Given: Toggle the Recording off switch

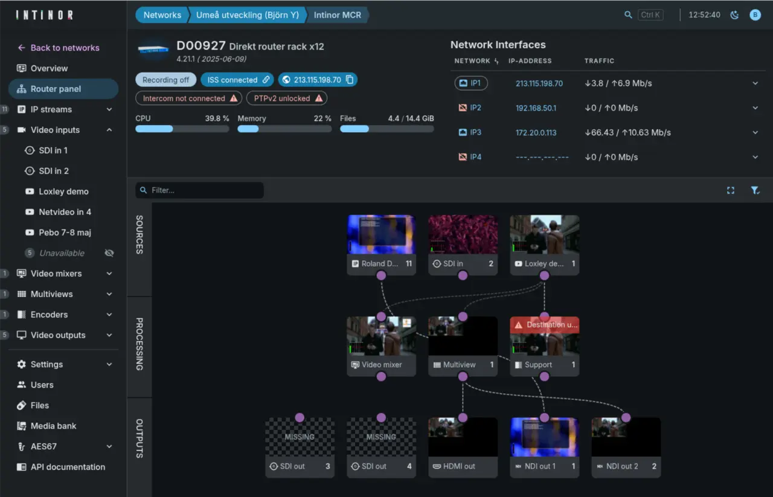Looking at the screenshot, I should click(165, 79).
